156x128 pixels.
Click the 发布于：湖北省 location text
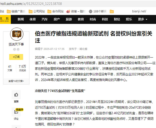tap(78, 49)
